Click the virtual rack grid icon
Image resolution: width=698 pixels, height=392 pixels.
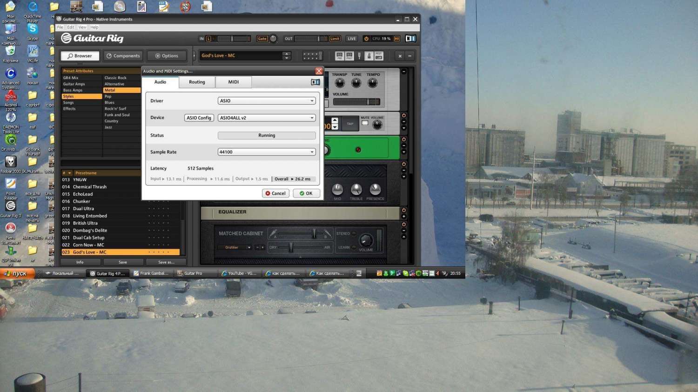pos(312,56)
